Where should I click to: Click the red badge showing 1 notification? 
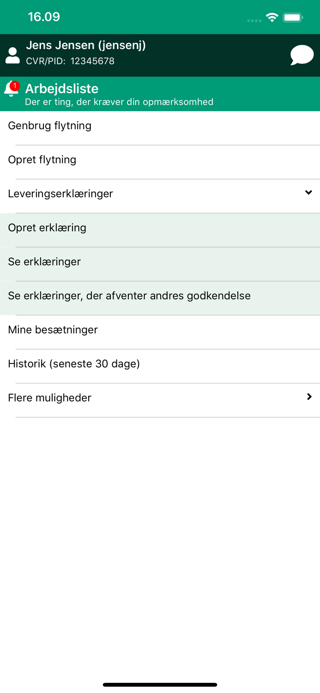pos(16,84)
